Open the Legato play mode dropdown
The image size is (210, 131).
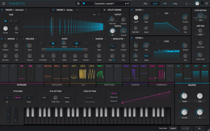point(173,128)
